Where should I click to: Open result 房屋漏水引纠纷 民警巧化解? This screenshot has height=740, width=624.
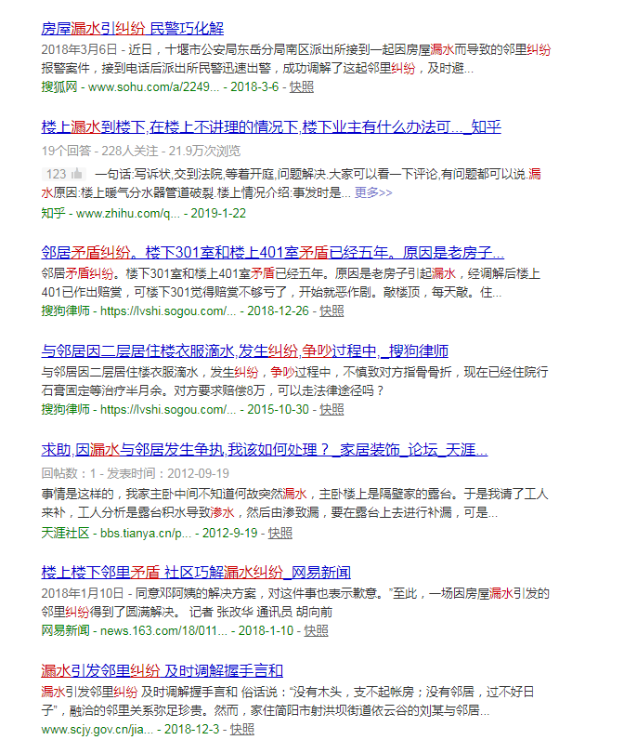point(133,29)
